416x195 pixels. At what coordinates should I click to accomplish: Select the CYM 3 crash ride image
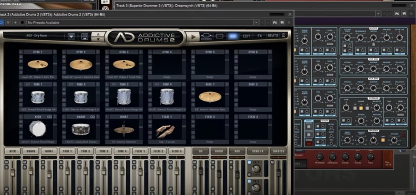[x=124, y=65]
